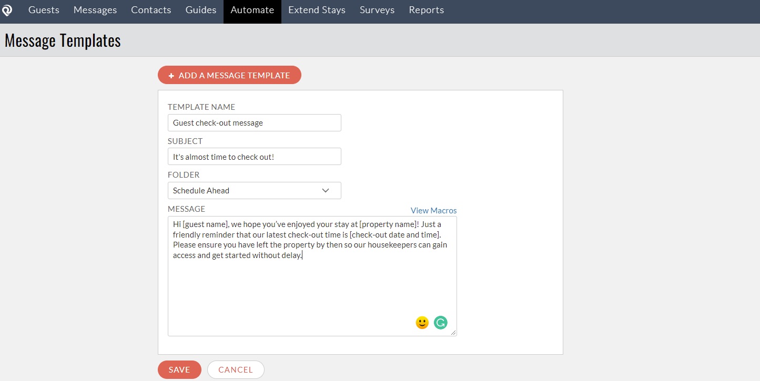Click the app logo in top-left corner
Image resolution: width=760 pixels, height=381 pixels.
(7, 11)
